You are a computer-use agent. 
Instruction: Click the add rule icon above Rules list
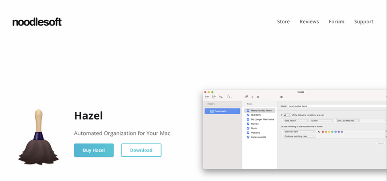pyautogui.click(x=246, y=97)
